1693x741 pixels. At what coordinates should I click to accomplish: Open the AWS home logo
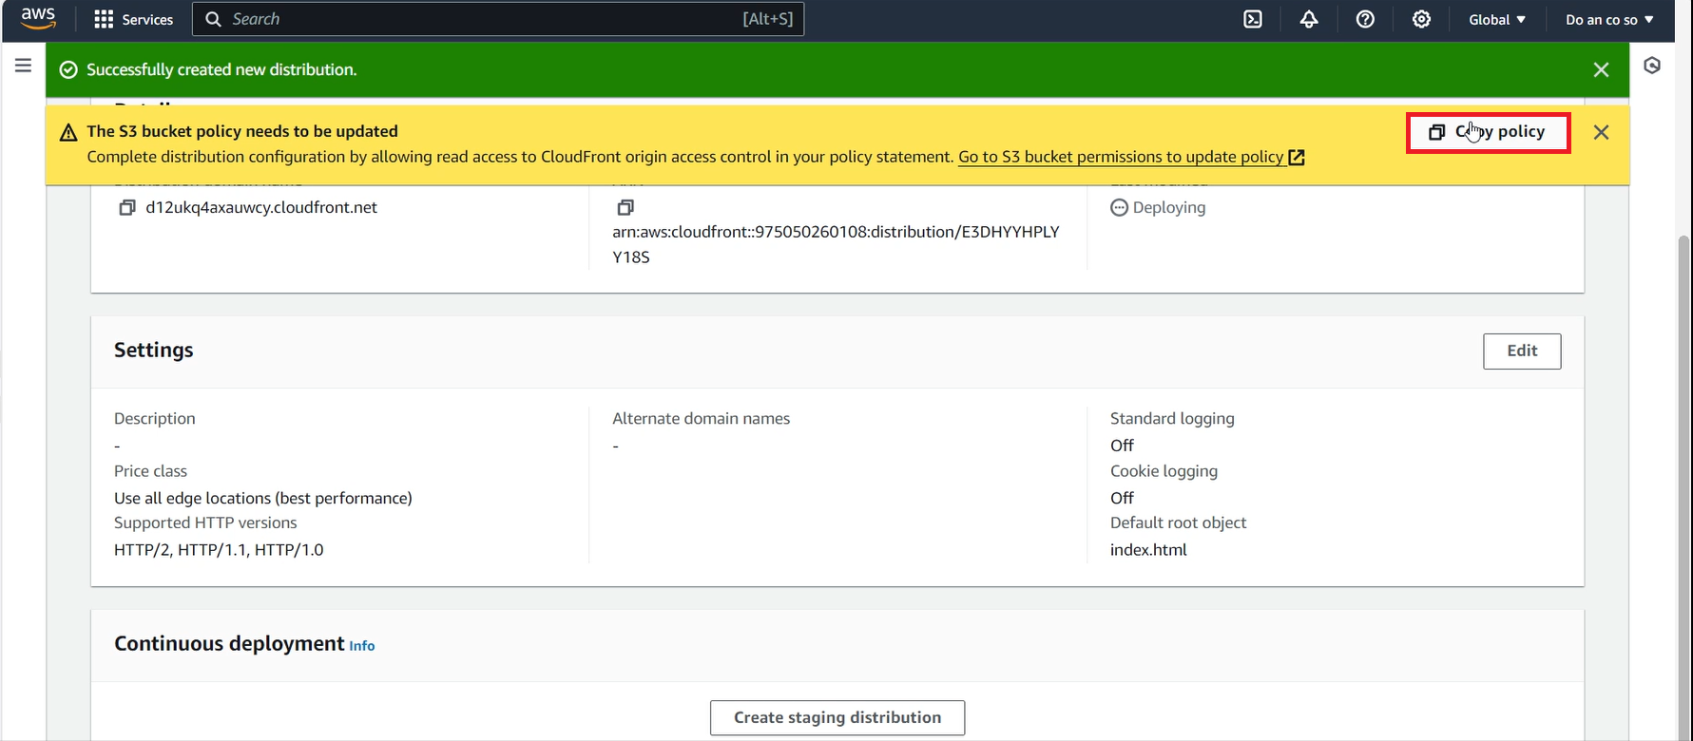pos(38,18)
